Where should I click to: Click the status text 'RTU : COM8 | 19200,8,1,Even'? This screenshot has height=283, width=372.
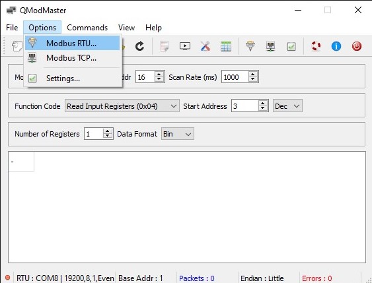65,278
